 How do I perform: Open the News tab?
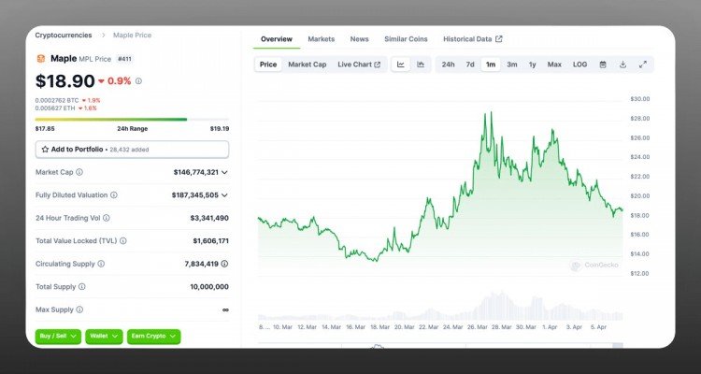360,39
